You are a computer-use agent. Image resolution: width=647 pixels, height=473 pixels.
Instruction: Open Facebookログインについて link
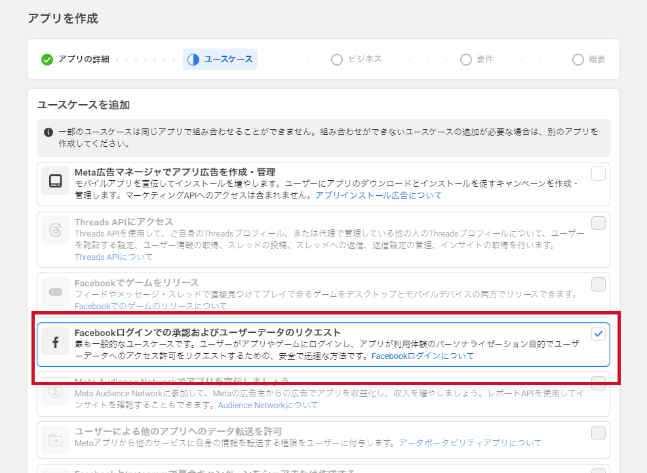coord(423,356)
